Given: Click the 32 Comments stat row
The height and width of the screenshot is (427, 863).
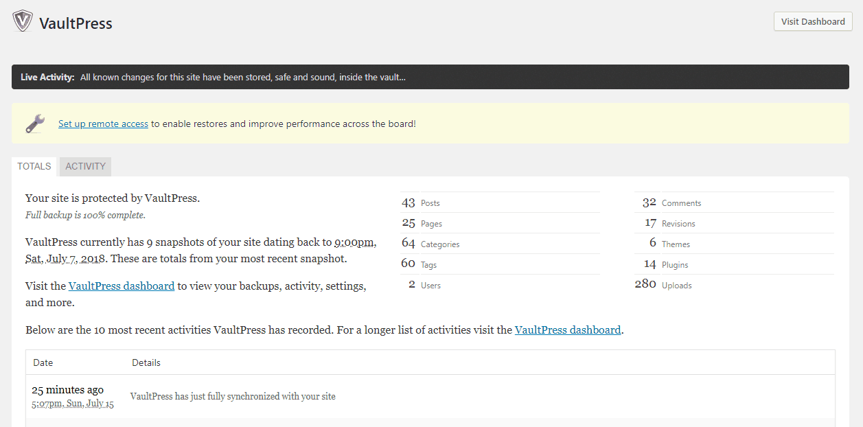Looking at the screenshot, I should point(669,203).
